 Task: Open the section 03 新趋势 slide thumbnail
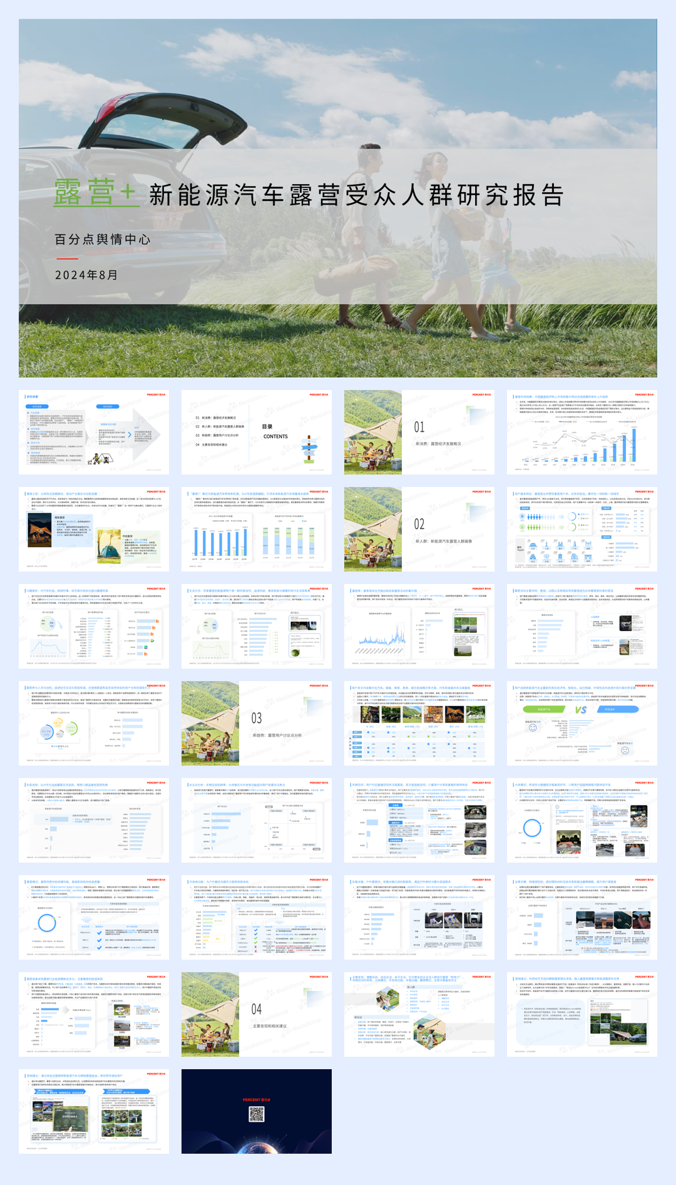(x=257, y=723)
